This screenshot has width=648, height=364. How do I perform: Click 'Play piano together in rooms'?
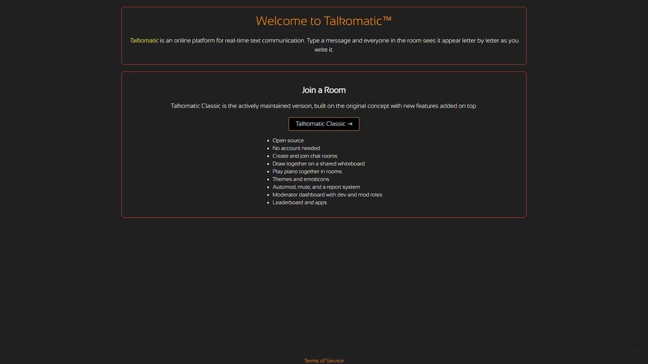point(307,172)
